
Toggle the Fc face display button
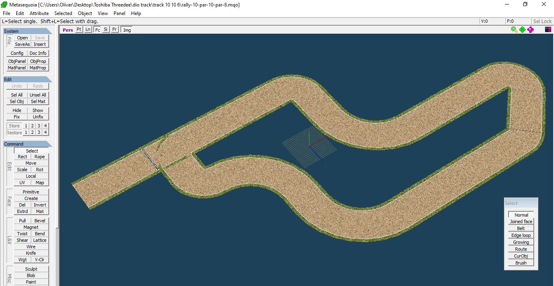(97, 30)
